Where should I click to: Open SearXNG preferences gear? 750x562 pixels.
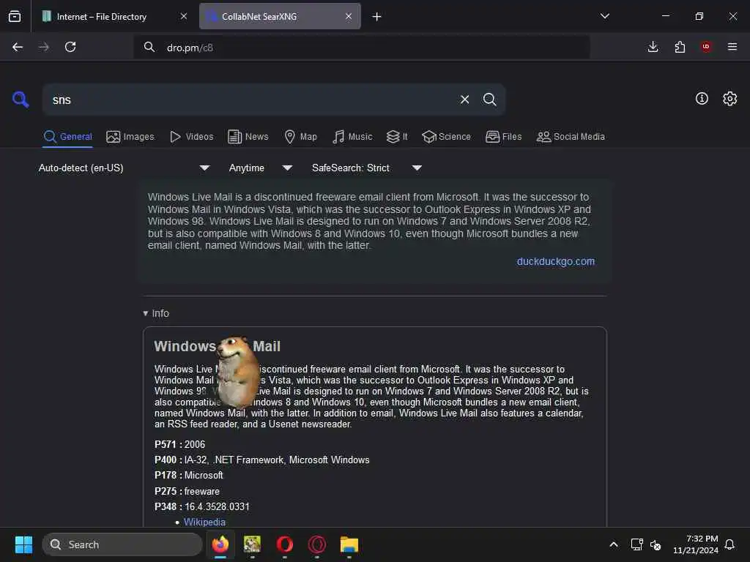[x=729, y=99]
